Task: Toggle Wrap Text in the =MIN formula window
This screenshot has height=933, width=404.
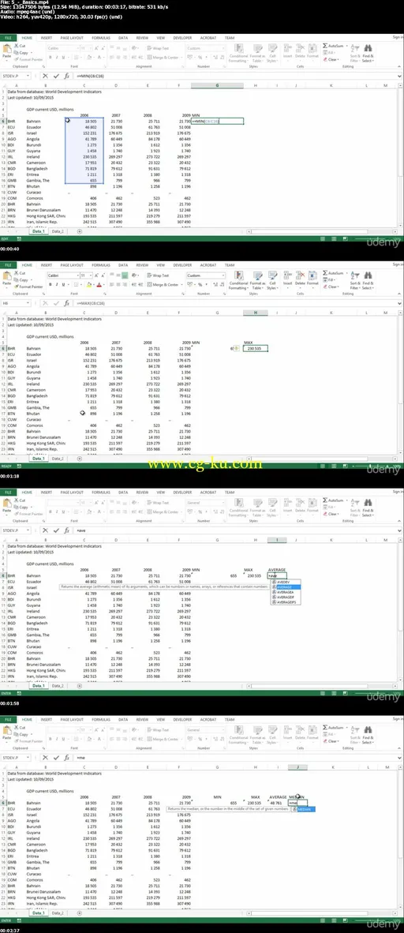Action: coord(158,47)
